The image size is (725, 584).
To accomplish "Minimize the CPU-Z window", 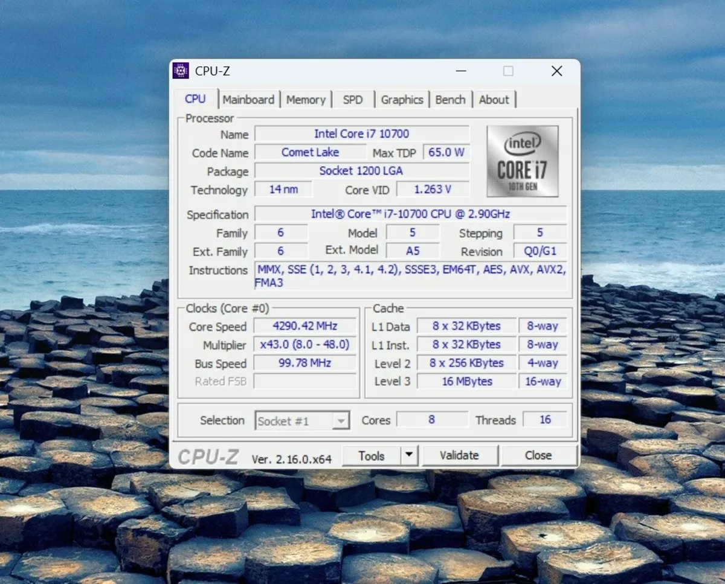I will pyautogui.click(x=461, y=71).
